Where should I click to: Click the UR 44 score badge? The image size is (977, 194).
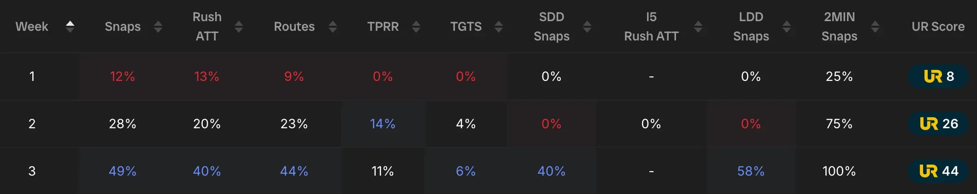pos(938,171)
